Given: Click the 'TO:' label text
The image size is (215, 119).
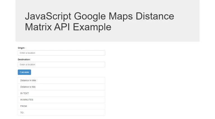Looking at the screenshot, I should [x=22, y=113].
